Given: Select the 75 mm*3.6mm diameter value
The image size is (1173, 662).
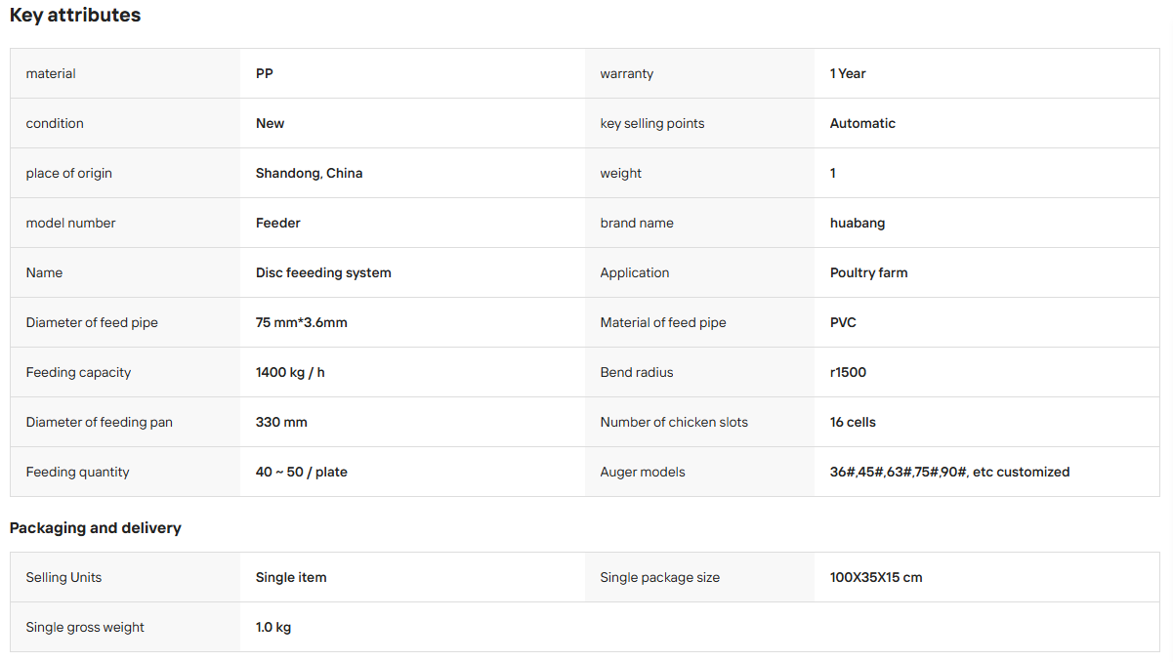Looking at the screenshot, I should pos(302,322).
